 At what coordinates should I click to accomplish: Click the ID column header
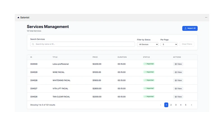31,57
